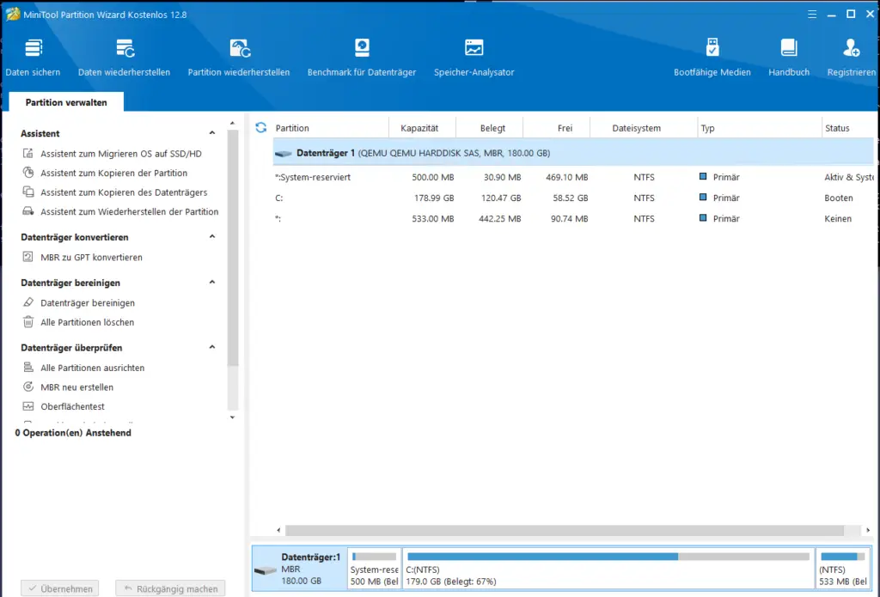880x597 pixels.
Task: Select the Partition verwalten tab
Action: (x=66, y=102)
